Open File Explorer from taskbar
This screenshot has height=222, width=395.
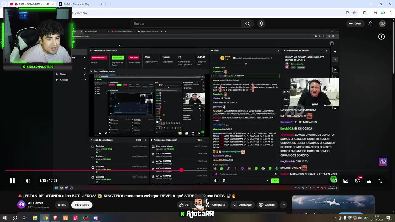(35, 218)
